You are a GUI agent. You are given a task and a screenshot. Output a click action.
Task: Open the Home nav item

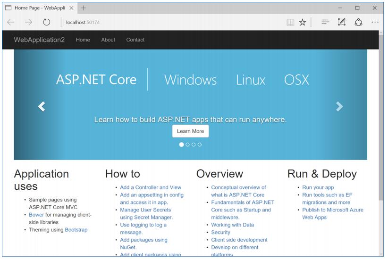coord(83,40)
